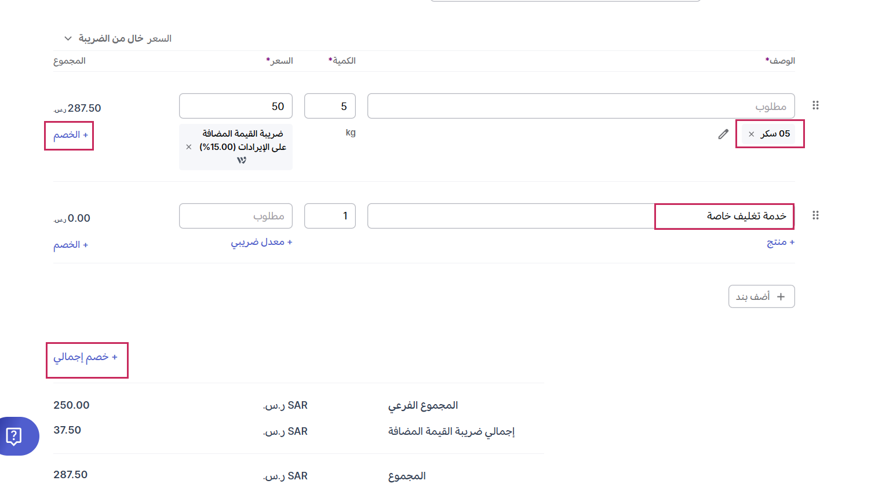Click the drag handle of the first line item
This screenshot has width=871, height=484.
point(815,105)
